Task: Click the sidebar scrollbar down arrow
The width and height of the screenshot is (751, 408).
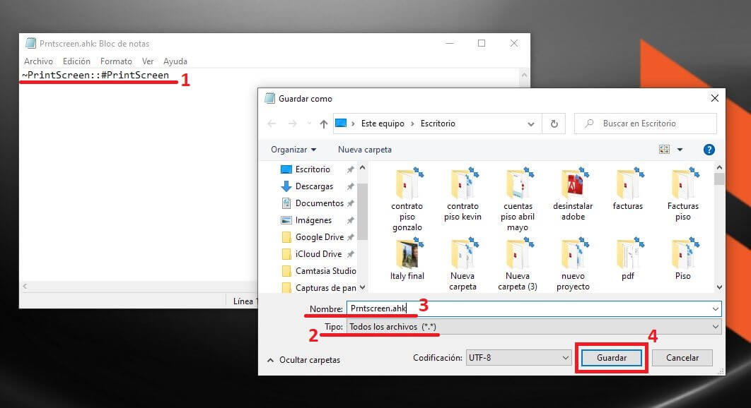Action: pos(363,287)
